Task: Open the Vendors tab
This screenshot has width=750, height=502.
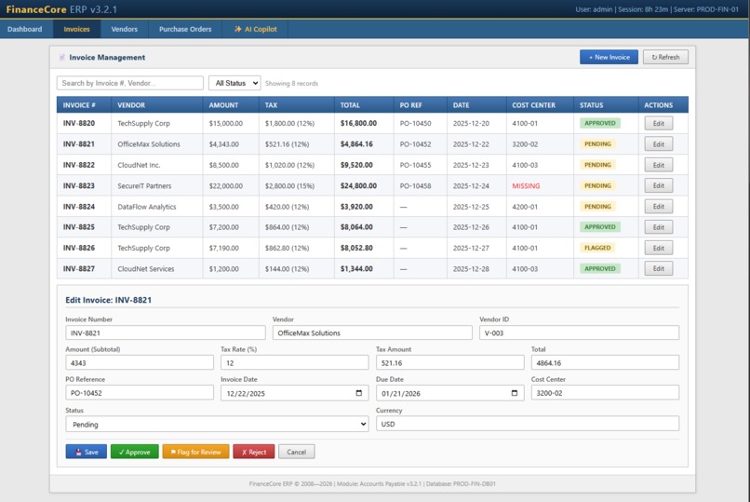Action: (x=125, y=29)
